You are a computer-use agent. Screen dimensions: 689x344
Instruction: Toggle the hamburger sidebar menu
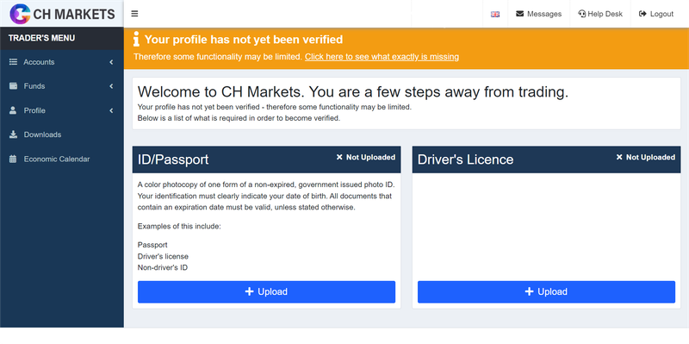point(134,14)
